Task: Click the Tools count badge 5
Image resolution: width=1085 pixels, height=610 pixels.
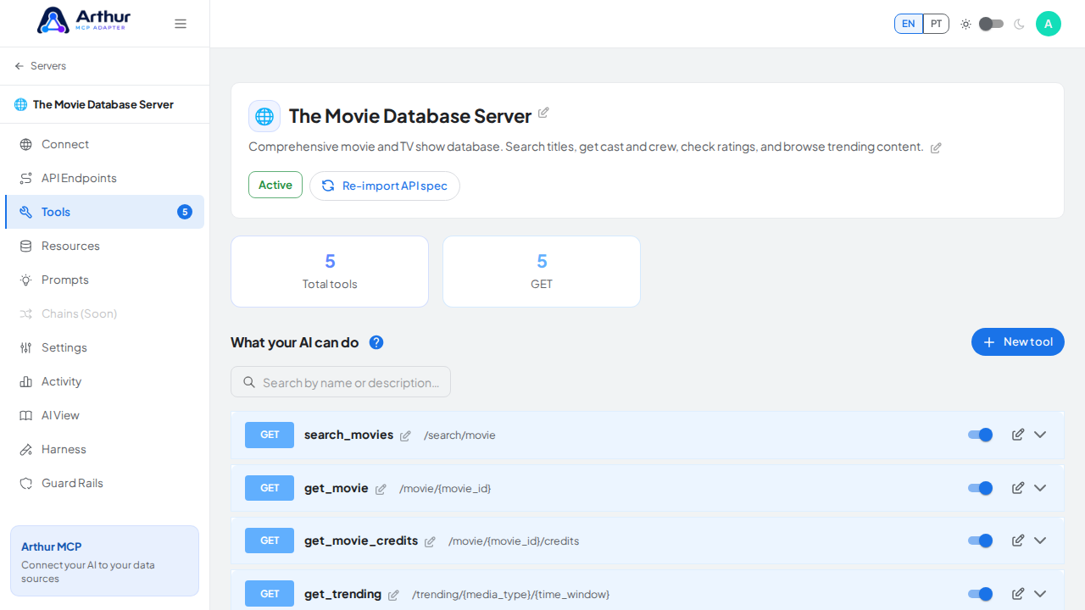Action: pos(185,212)
